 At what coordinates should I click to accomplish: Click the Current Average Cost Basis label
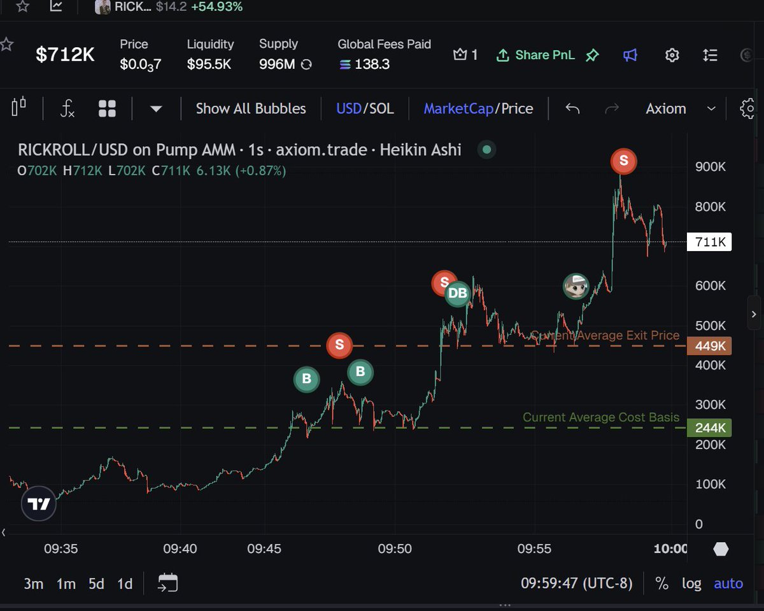(x=601, y=418)
